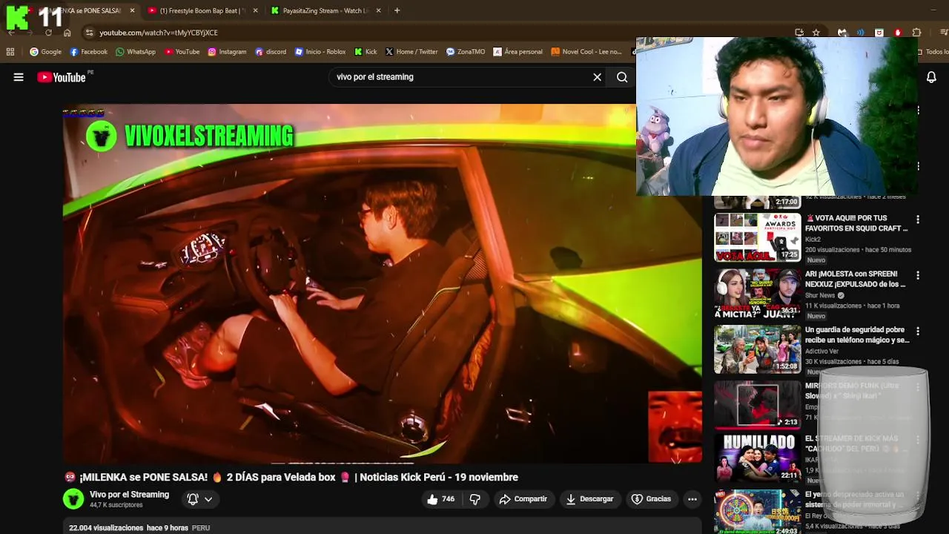Open more actions menu beside Gracias
949x534 pixels.
click(x=692, y=499)
